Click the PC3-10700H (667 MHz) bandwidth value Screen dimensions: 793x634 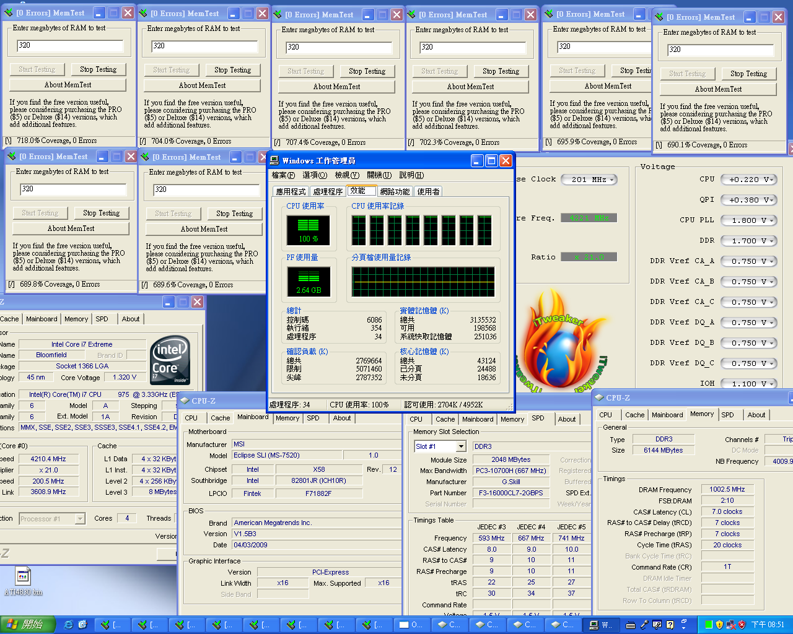[510, 471]
